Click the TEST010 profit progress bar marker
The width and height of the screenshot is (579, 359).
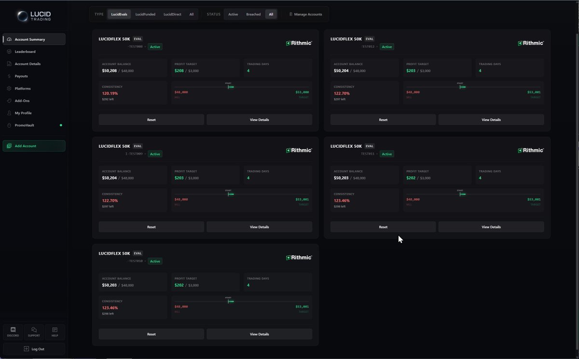pos(231,301)
